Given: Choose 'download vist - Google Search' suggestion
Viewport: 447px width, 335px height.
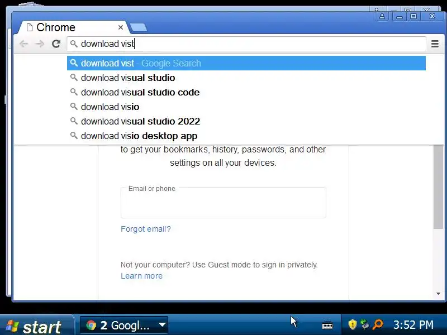Looking at the screenshot, I should 246,63.
